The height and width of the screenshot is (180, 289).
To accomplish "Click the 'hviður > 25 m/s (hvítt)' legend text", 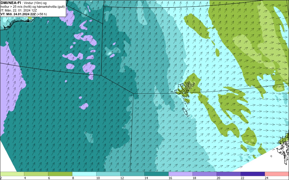I will click(16, 7).
